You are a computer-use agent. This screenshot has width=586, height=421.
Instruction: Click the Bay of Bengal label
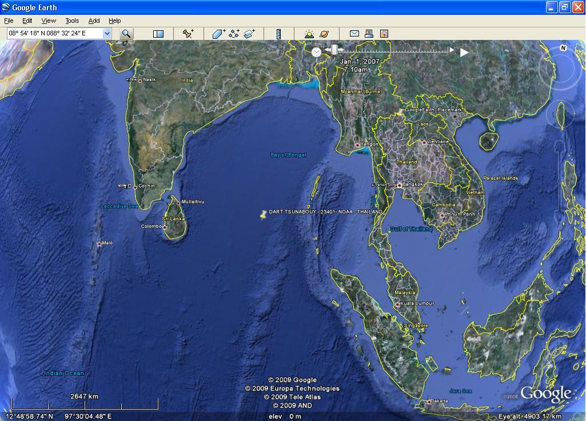pos(288,155)
